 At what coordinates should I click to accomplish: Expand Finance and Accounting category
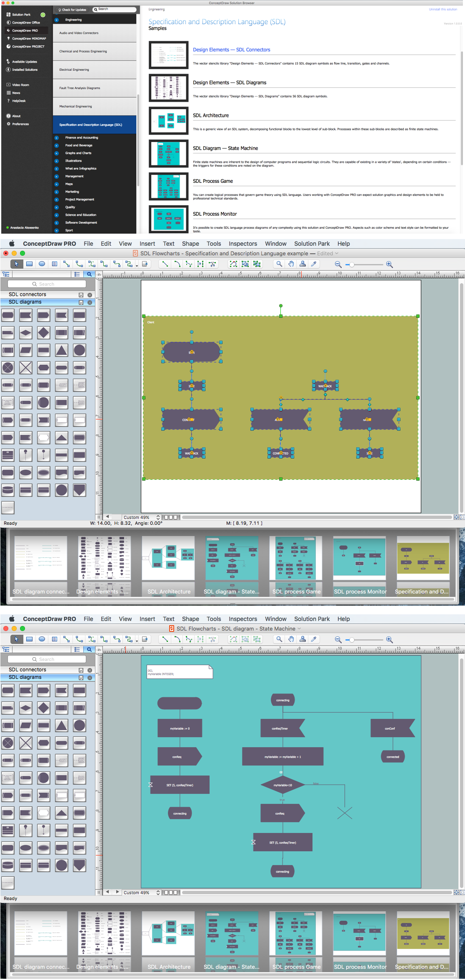tap(56, 137)
